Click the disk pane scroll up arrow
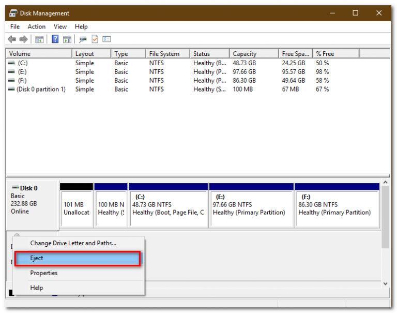 tap(385, 182)
